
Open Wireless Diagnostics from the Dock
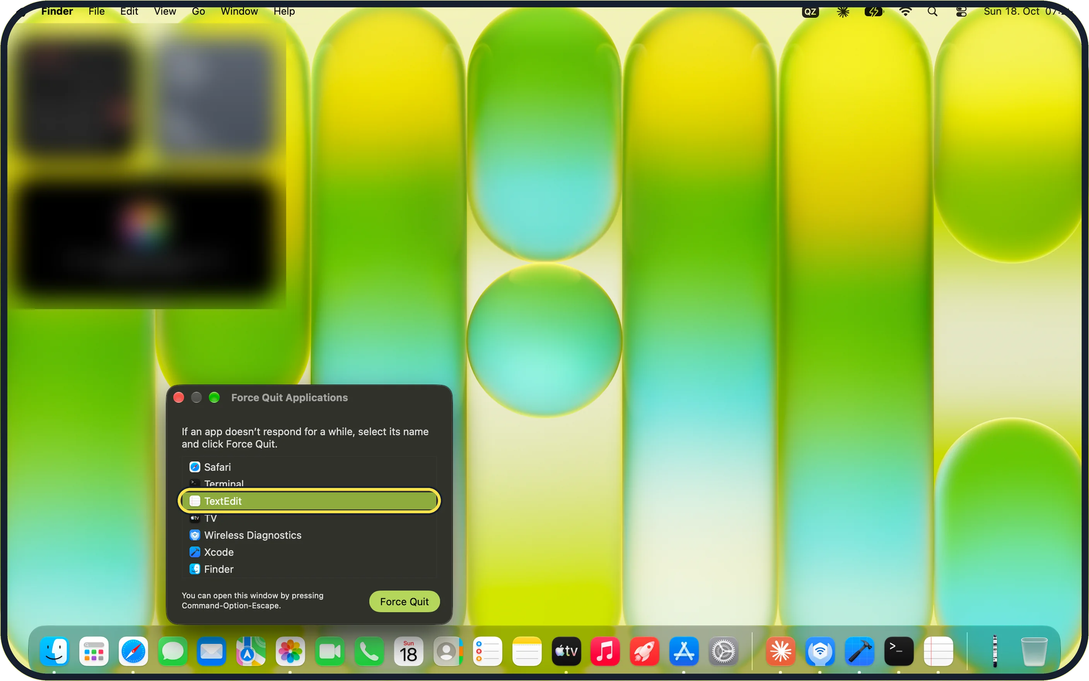tap(820, 651)
